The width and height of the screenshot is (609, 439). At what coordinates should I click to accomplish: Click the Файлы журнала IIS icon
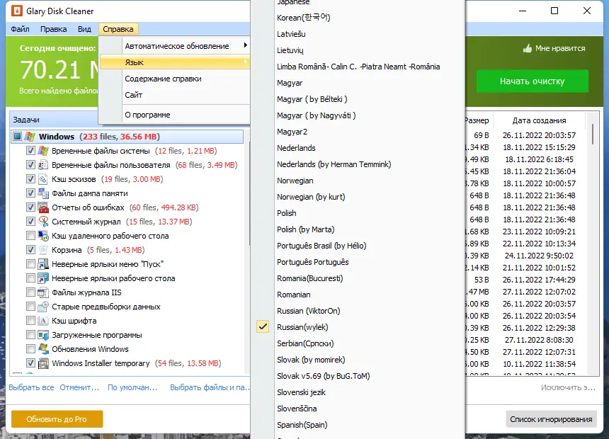[x=43, y=292]
